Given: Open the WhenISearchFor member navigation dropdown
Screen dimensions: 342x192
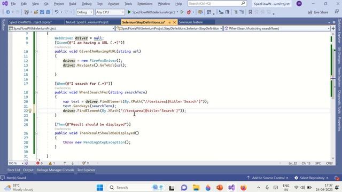Looking at the screenshot, I should (x=277, y=28).
